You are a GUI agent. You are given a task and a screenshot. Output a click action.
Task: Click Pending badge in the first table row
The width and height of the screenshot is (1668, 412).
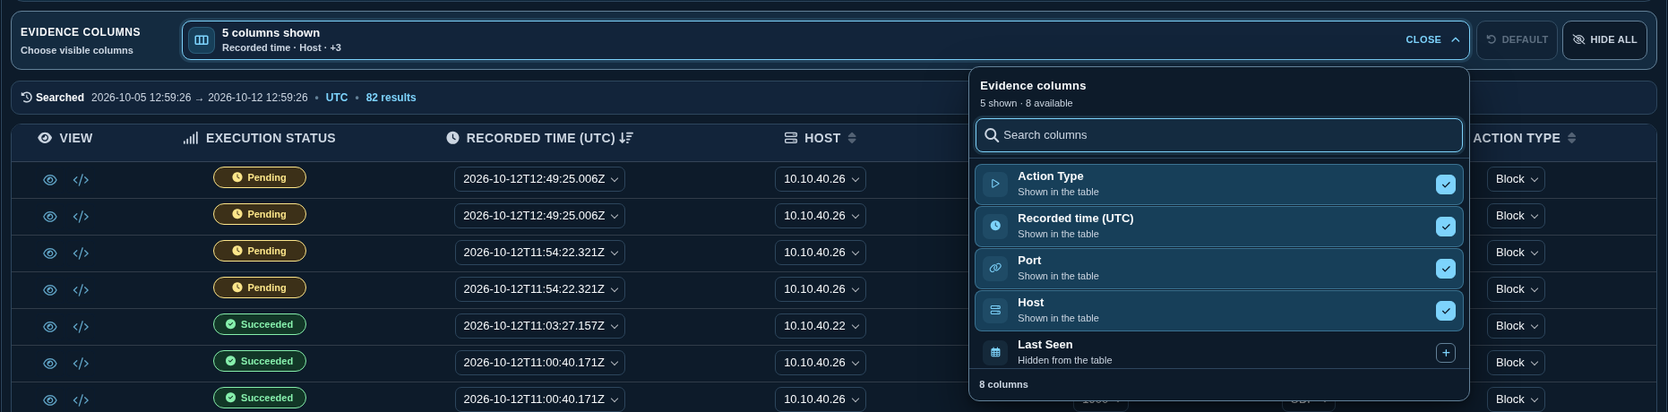click(x=260, y=177)
